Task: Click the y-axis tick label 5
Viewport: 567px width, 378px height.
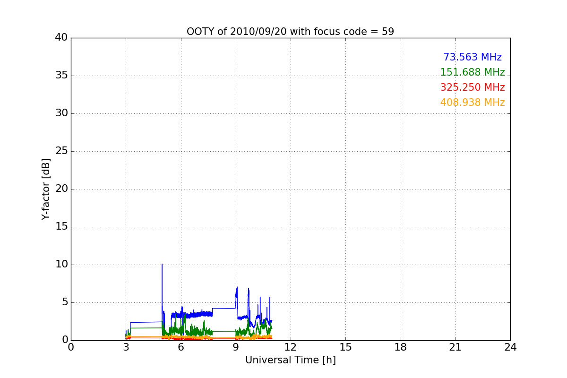Action: coord(65,302)
